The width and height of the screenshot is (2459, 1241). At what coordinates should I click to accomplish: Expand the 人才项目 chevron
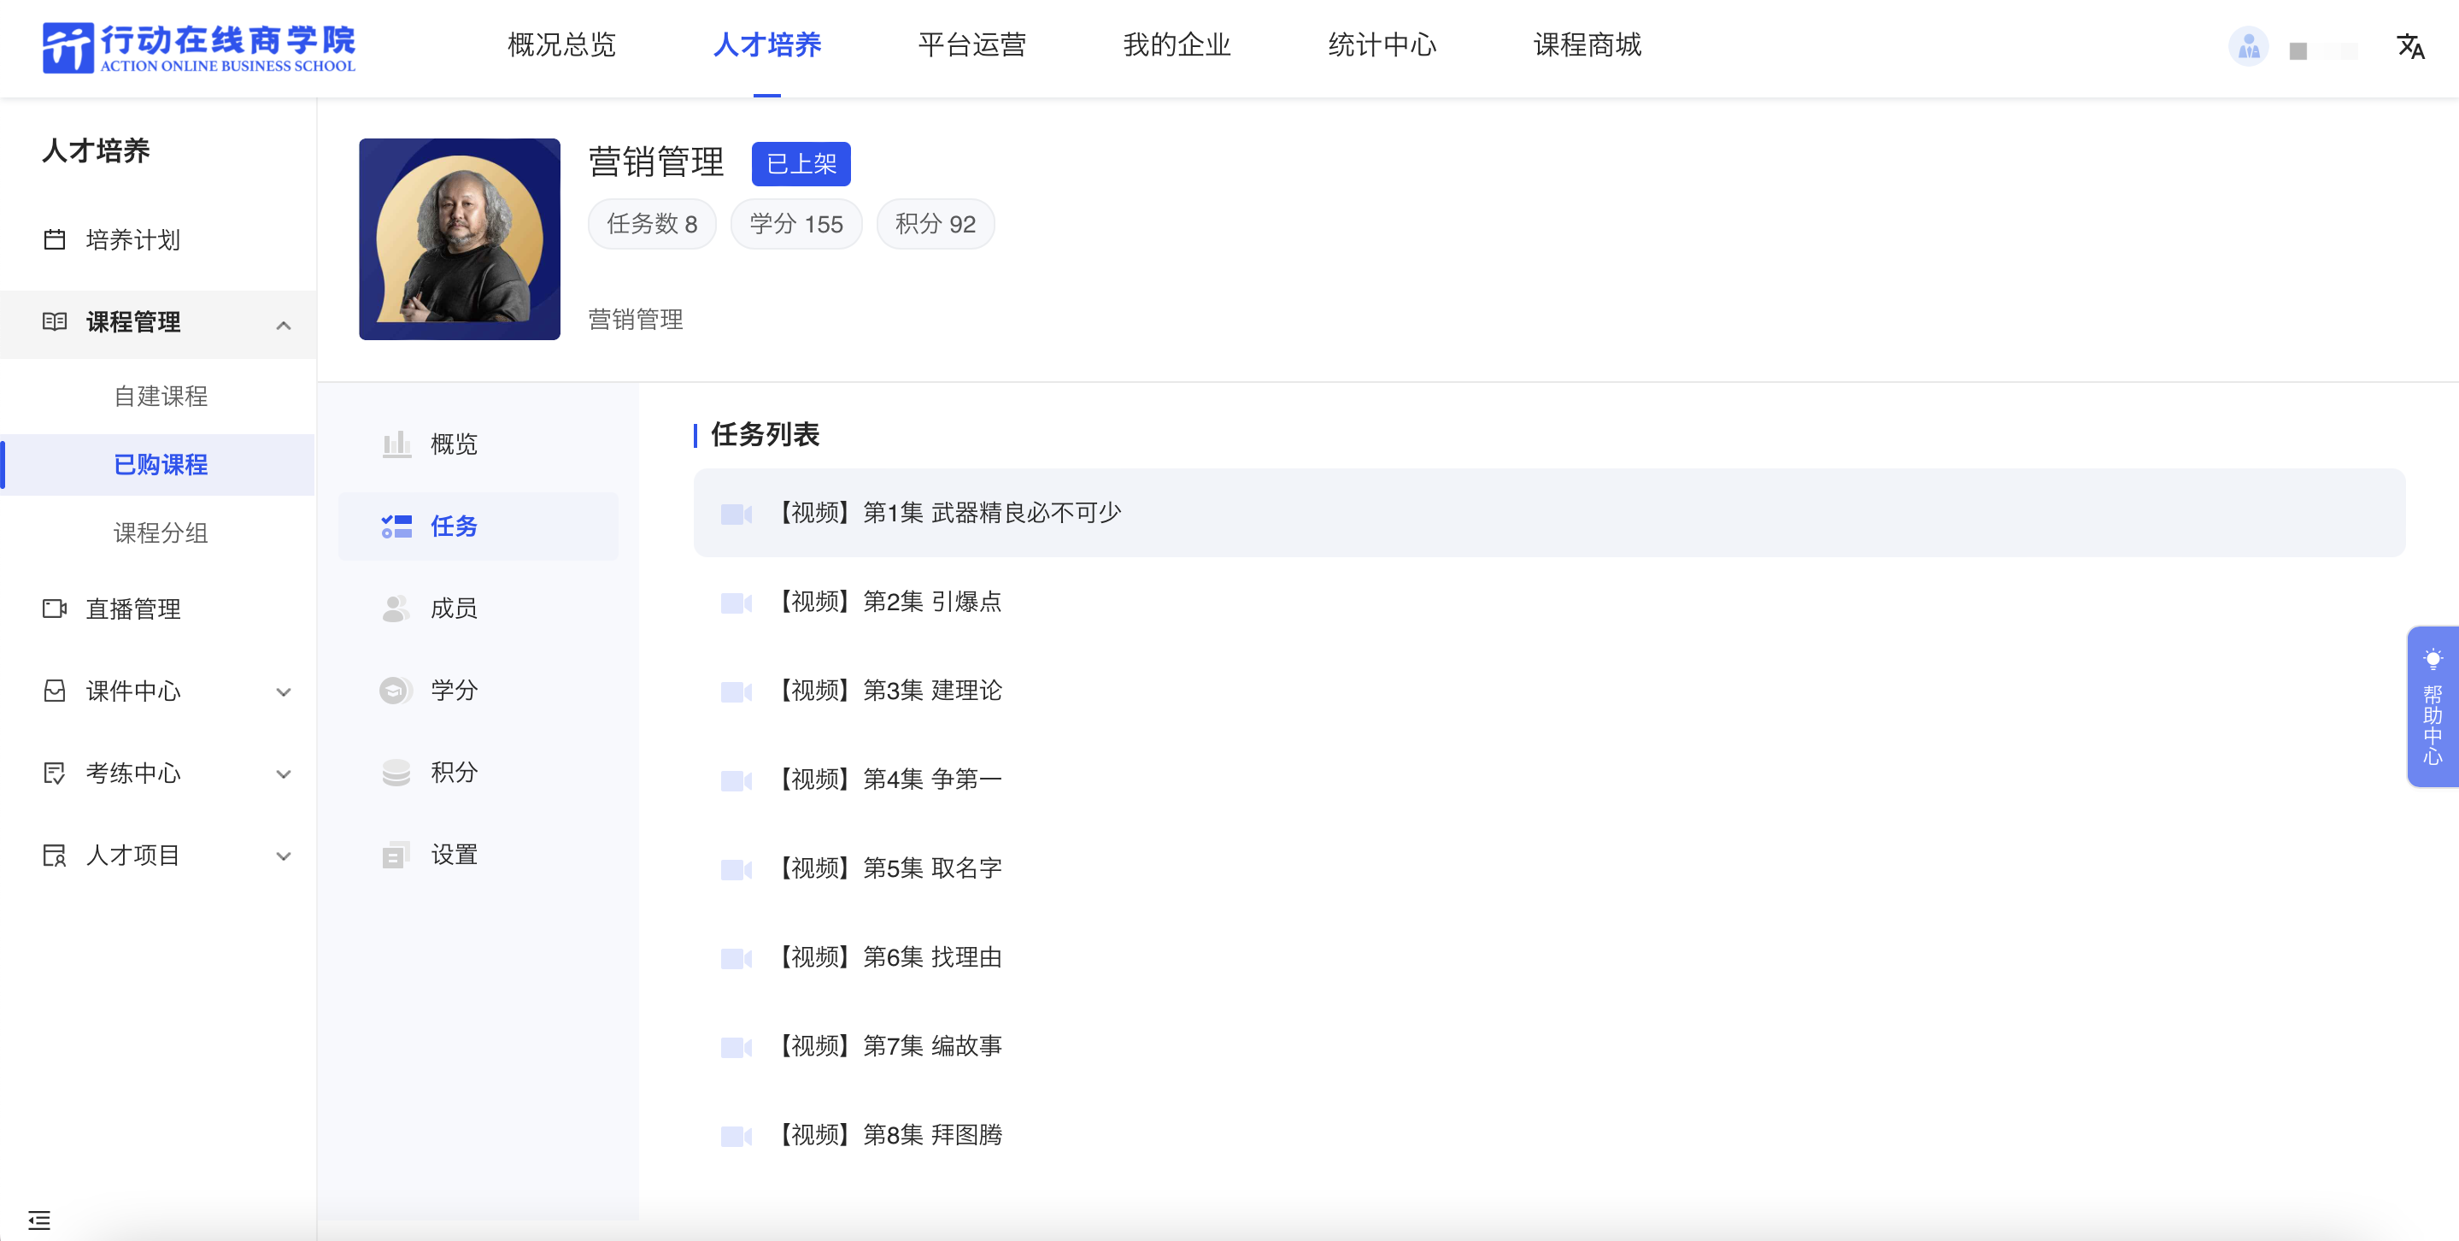point(284,856)
